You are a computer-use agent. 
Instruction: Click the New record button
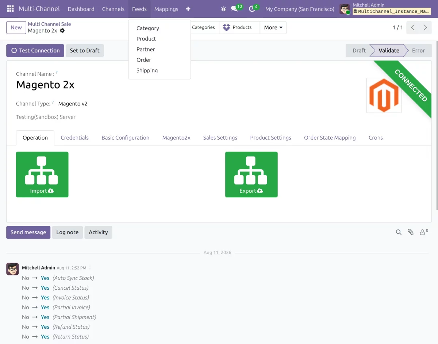(x=16, y=27)
